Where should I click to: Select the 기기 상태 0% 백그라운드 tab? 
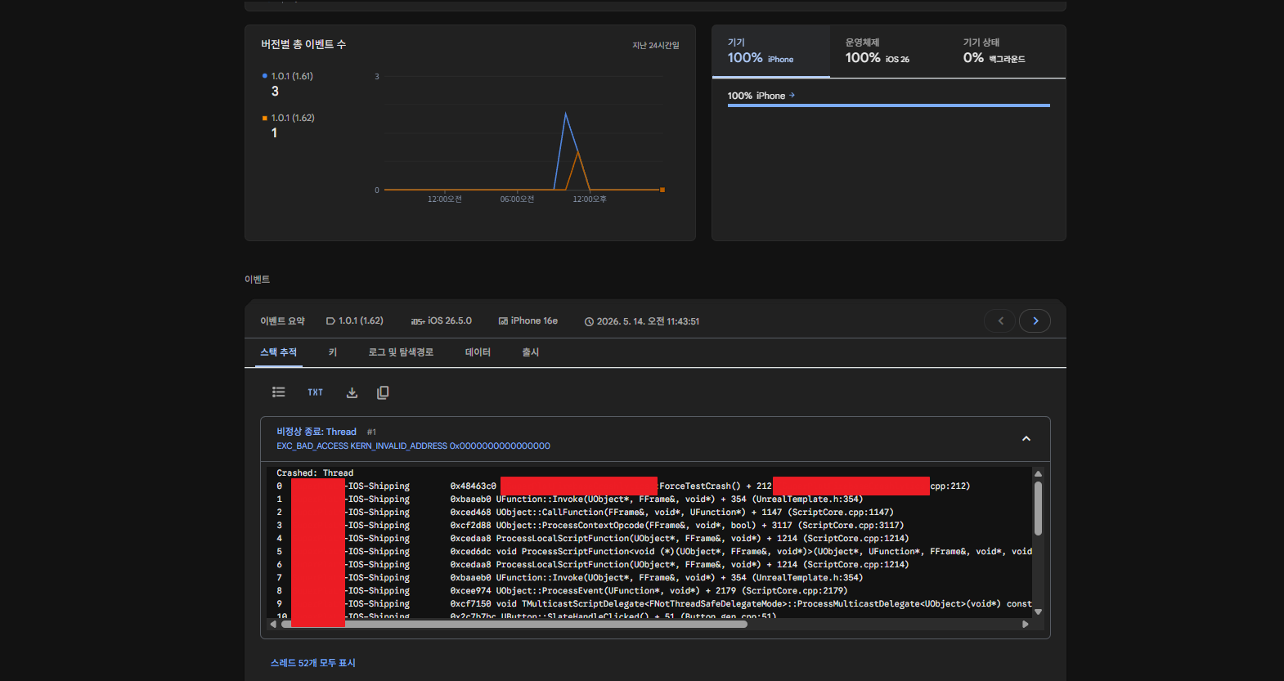click(x=1006, y=52)
